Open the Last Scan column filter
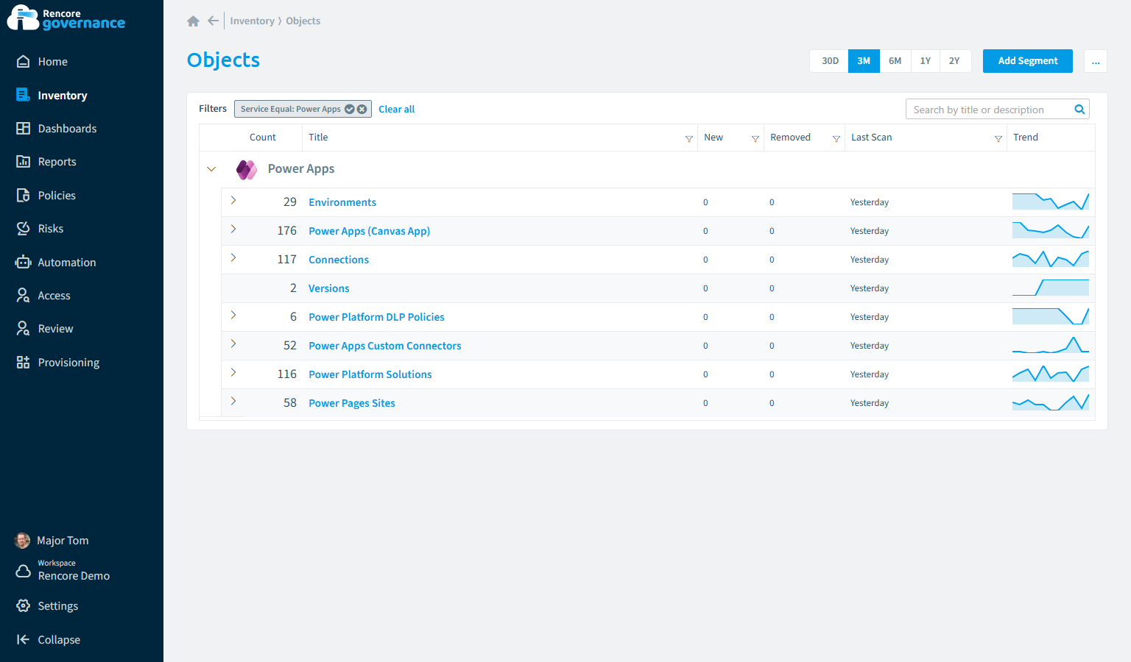The image size is (1131, 662). coord(998,138)
